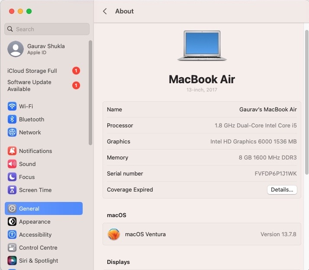Click the processor value 1.8 GHz Dual-Core
This screenshot has width=309, height=270.
point(256,125)
